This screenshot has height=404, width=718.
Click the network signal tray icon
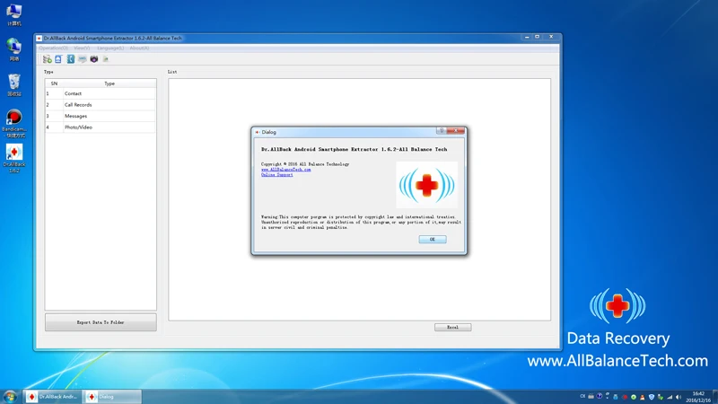(670, 397)
